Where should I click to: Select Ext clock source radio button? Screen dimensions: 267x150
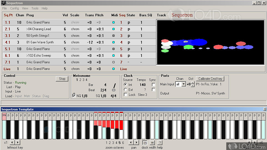pos(125,90)
